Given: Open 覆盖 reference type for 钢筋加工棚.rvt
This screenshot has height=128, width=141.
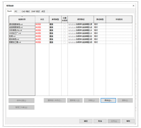Looking at the screenshot, I should click(x=55, y=42).
